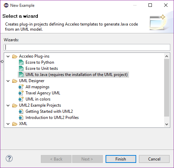
Task: Click the wizard list scroll up arrow
Action: pyautogui.click(x=167, y=56)
